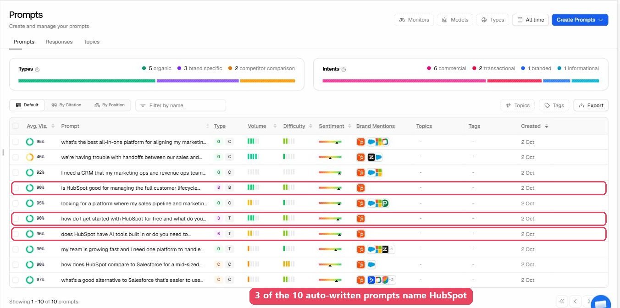The width and height of the screenshot is (620, 308).
Task: Click difficulty bars in 'compare to Salesforce' row
Action: 289,264
